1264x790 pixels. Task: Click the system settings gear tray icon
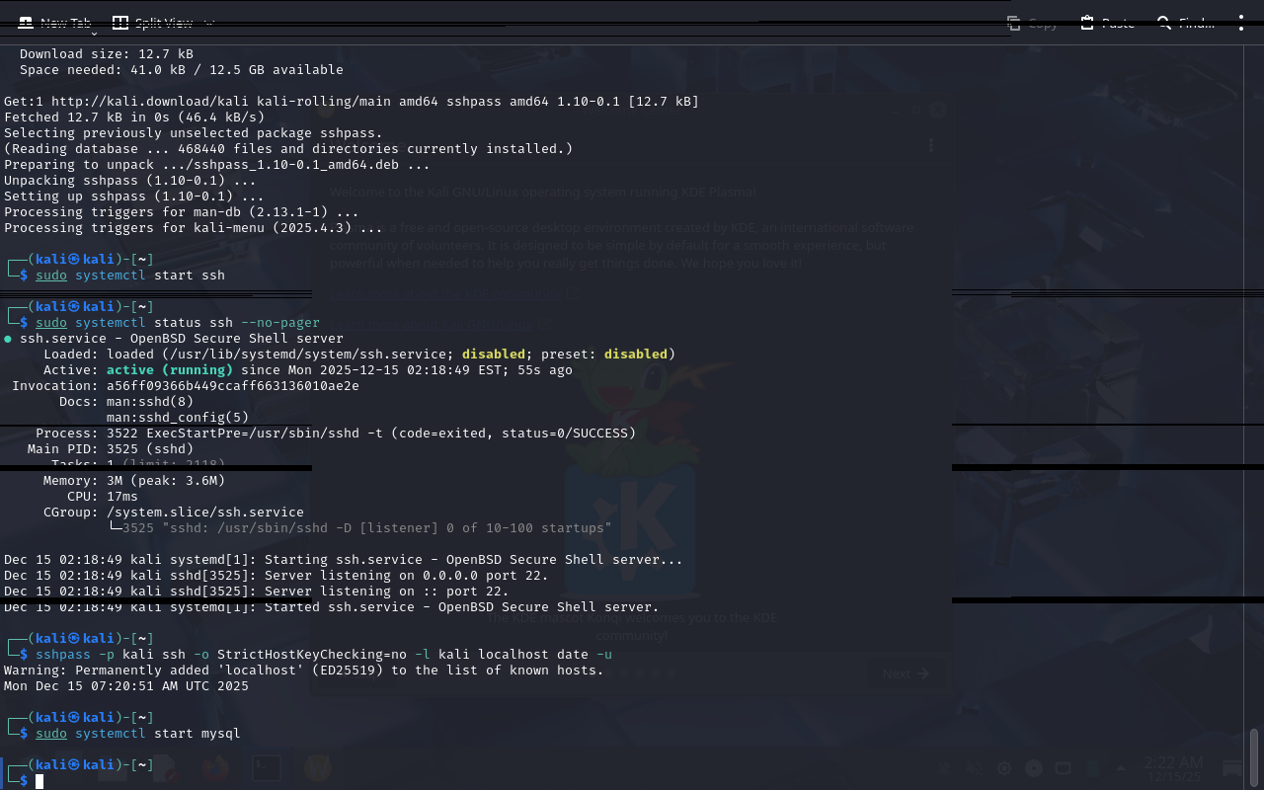pyautogui.click(x=1004, y=768)
